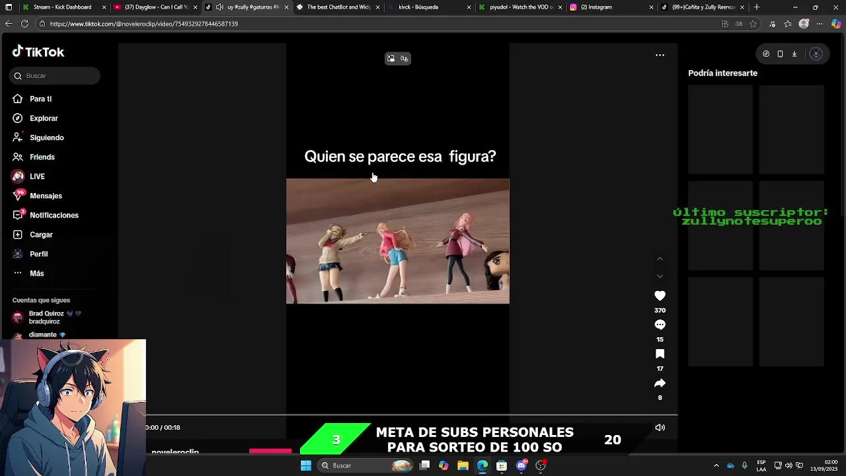Image resolution: width=846 pixels, height=476 pixels.
Task: Add page to favorites star icon
Action: tap(753, 24)
